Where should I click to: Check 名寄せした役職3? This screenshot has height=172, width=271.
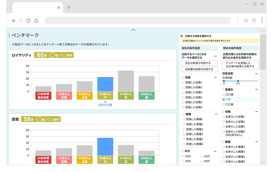pos(223,127)
